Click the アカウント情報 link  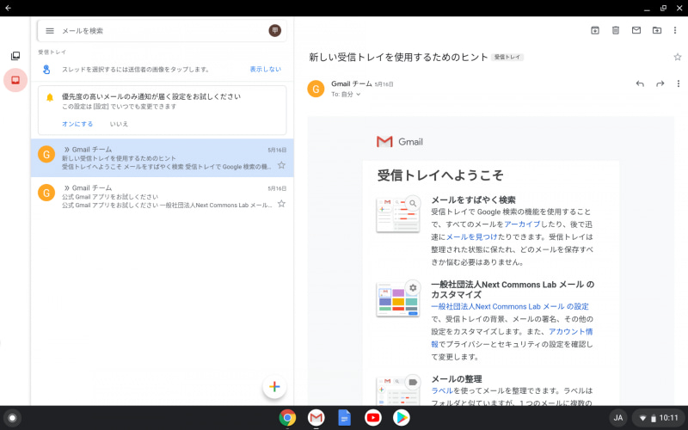pos(570,332)
